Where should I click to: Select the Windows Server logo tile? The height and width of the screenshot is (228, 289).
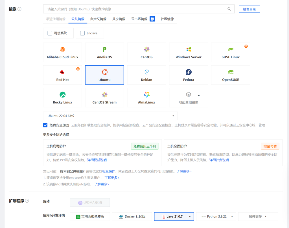click(x=189, y=50)
